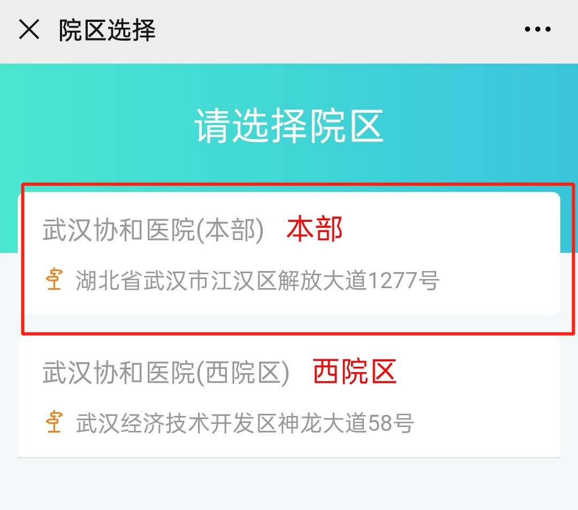Viewport: 578px width, 510px height.
Task: Select 武汉协和医院(西院区) gray title text
Action: 166,373
